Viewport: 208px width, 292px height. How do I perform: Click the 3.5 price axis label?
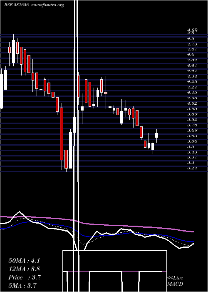[191, 146]
